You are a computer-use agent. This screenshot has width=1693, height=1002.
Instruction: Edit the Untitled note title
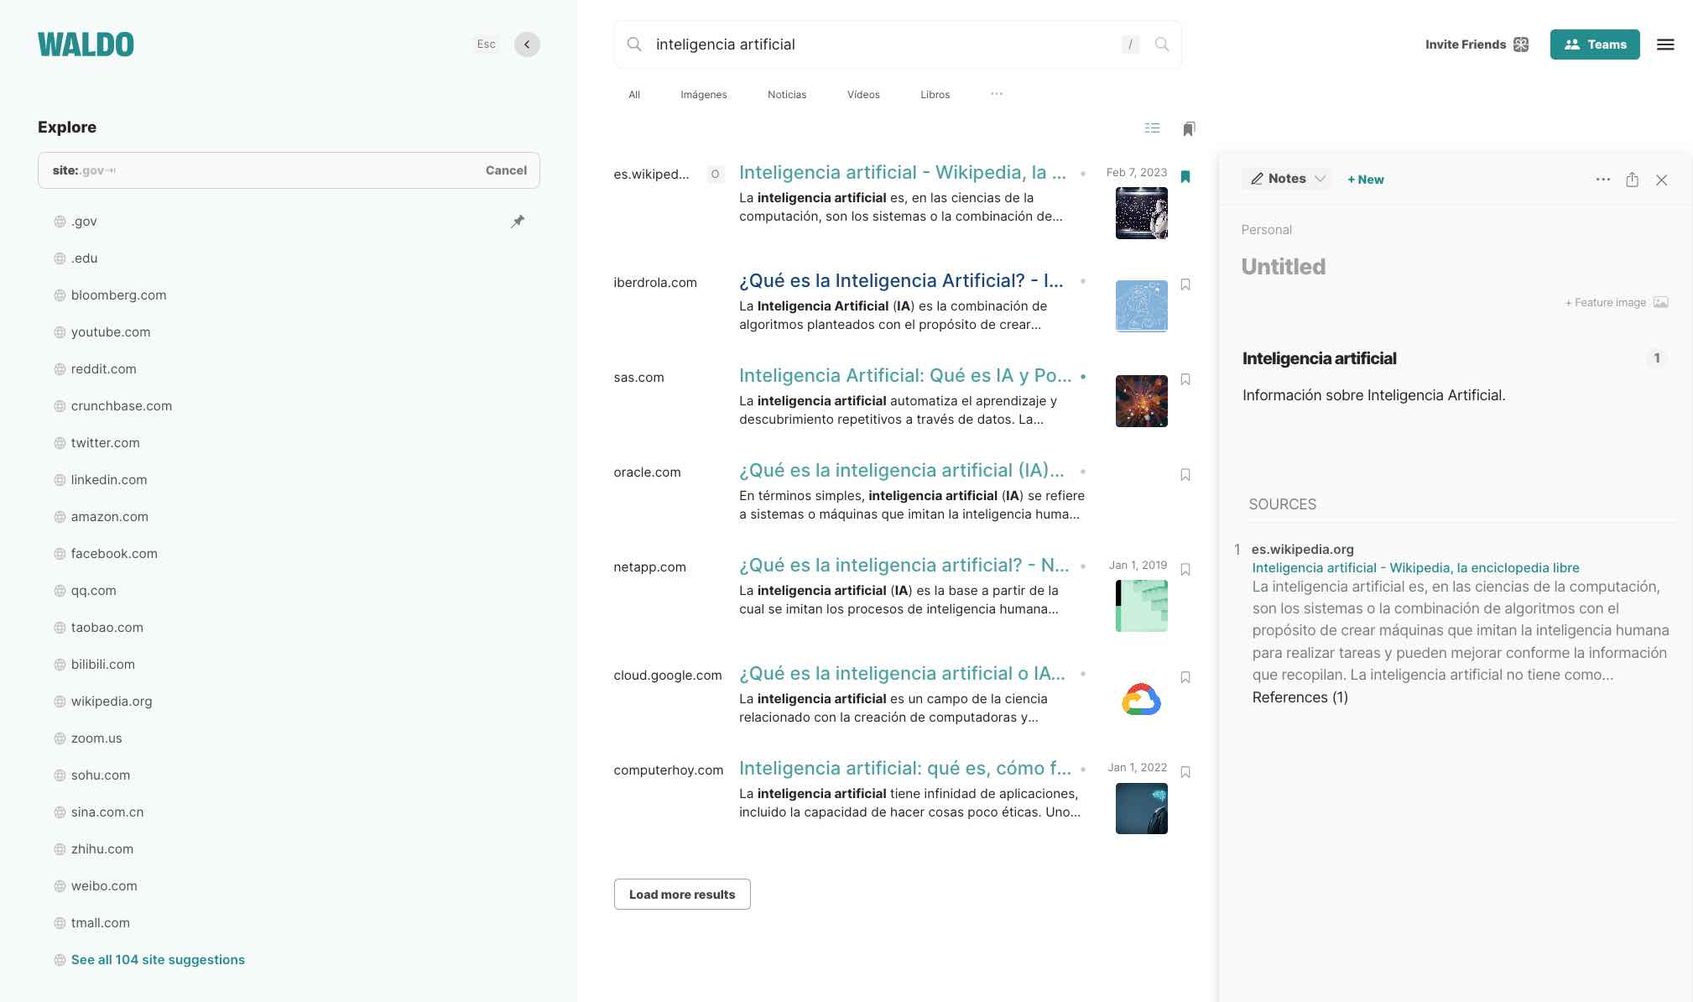pos(1284,267)
